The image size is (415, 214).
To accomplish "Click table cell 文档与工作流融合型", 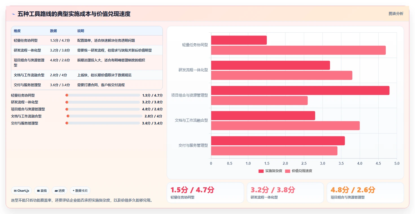I will click(29, 75).
